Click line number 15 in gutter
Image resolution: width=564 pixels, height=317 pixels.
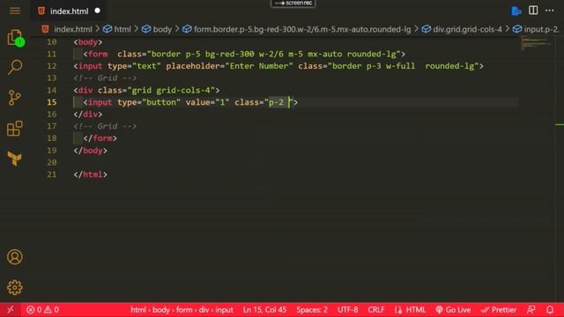tap(52, 102)
